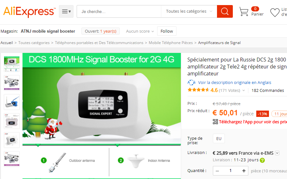Click the translate icon beside description link
The image size is (287, 179).
[191, 83]
